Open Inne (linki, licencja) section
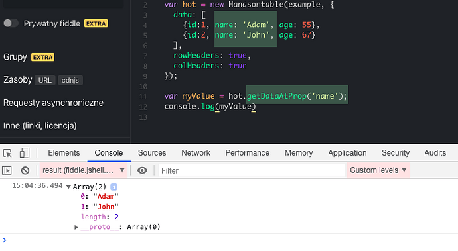The height and width of the screenshot is (251, 458). pos(40,126)
